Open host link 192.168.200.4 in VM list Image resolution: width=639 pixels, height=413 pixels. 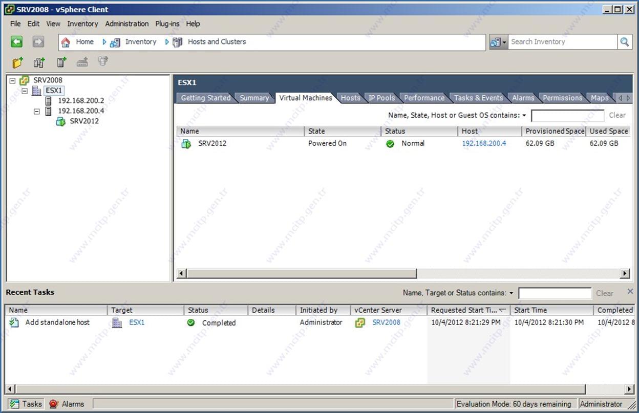pos(484,144)
